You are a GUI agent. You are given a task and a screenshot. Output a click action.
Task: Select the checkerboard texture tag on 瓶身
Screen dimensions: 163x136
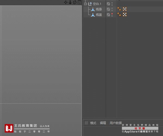coord(125,9)
